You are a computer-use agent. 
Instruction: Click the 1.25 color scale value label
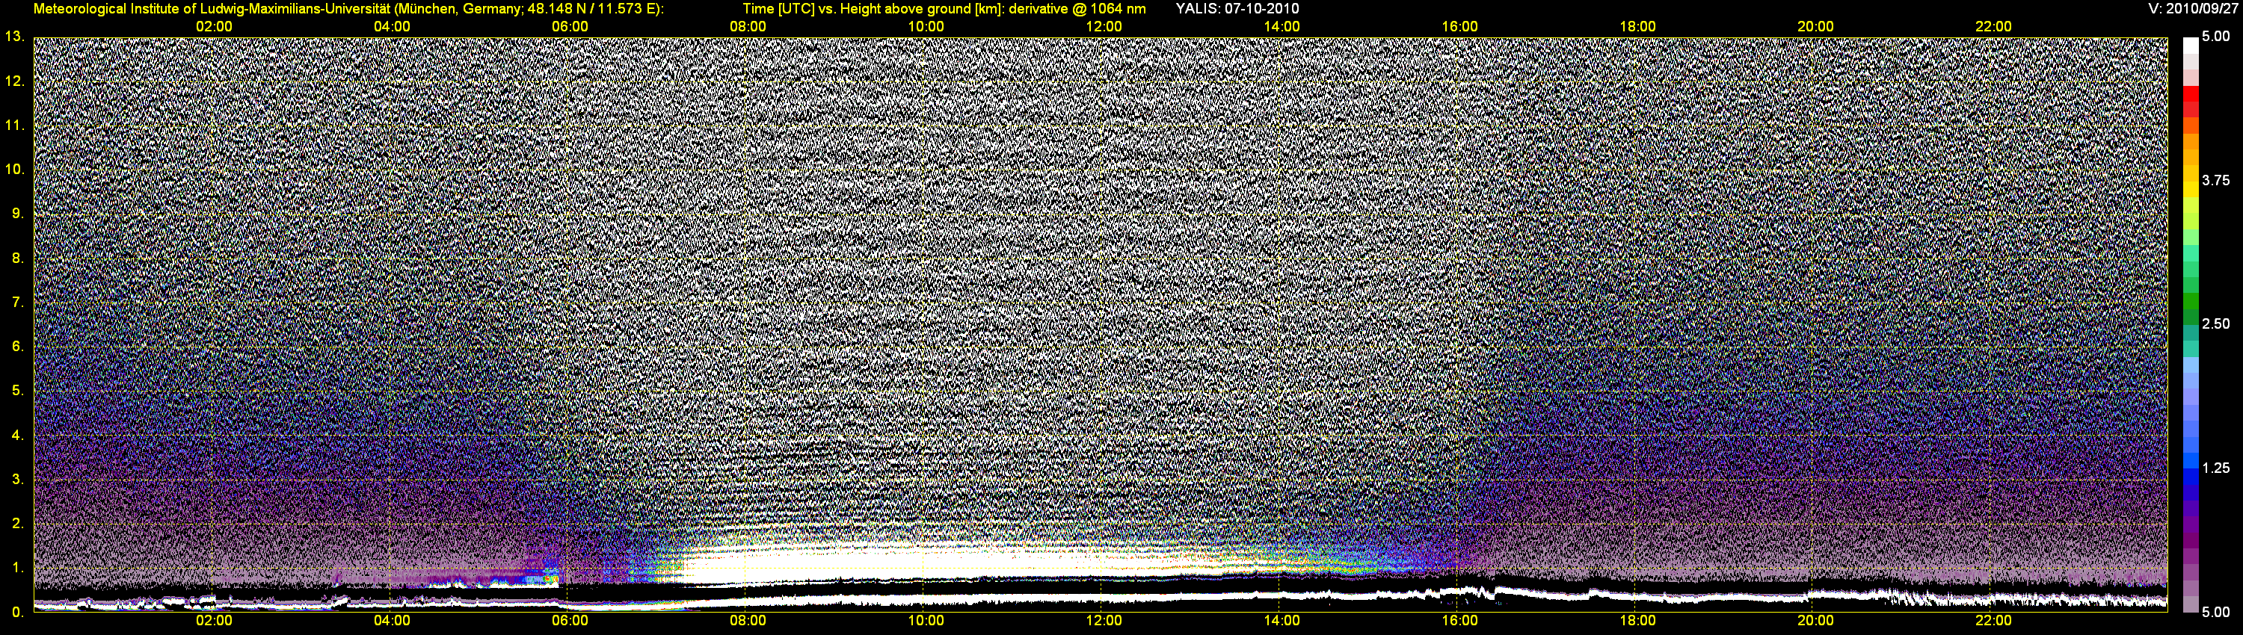click(x=2215, y=468)
